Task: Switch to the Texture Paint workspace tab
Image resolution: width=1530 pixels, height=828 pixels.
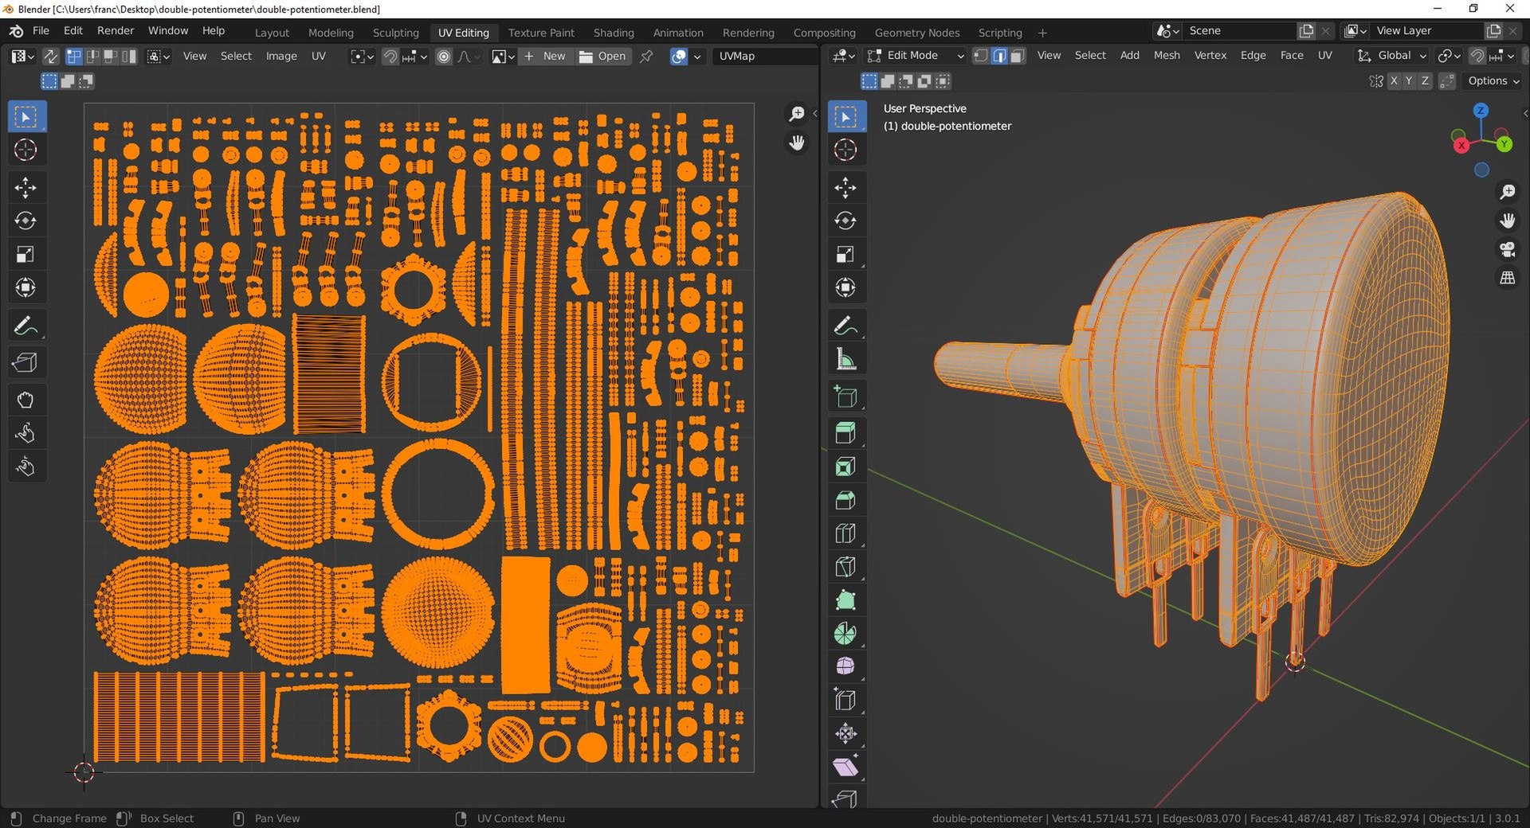Action: tap(541, 33)
